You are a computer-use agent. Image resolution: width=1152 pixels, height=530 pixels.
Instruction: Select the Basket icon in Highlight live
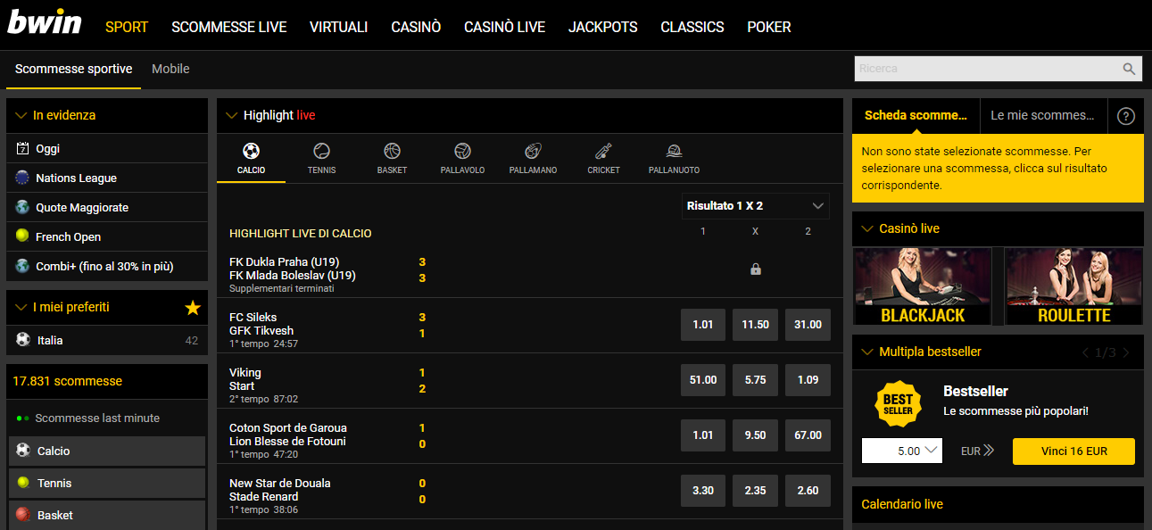click(392, 151)
